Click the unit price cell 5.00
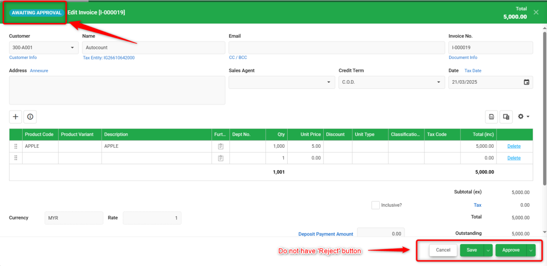Viewport: 547px width, 266px height. (305, 146)
